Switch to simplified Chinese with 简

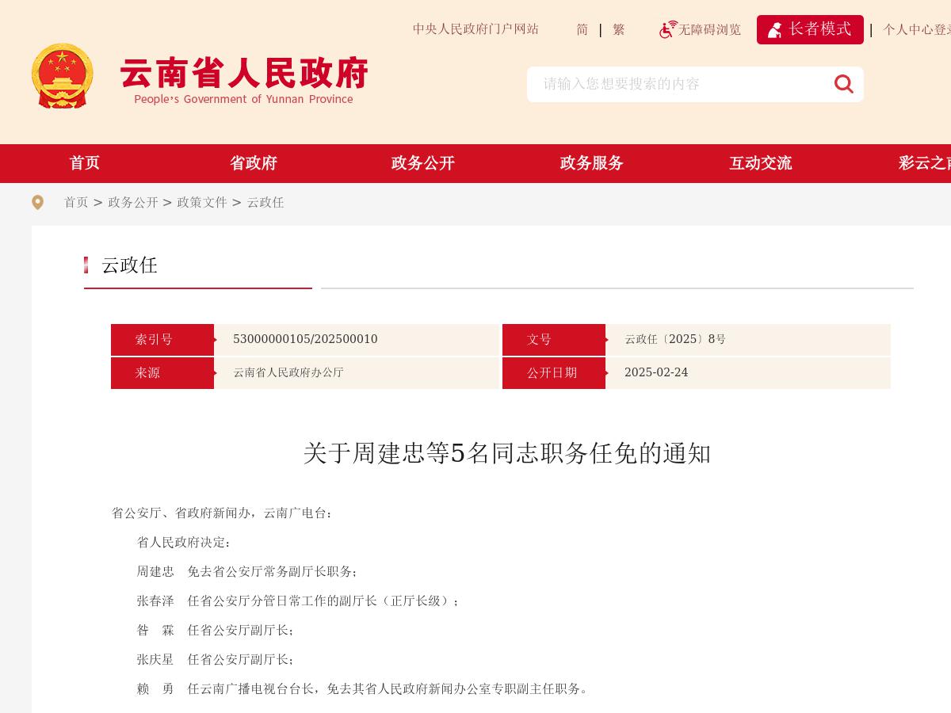[582, 29]
